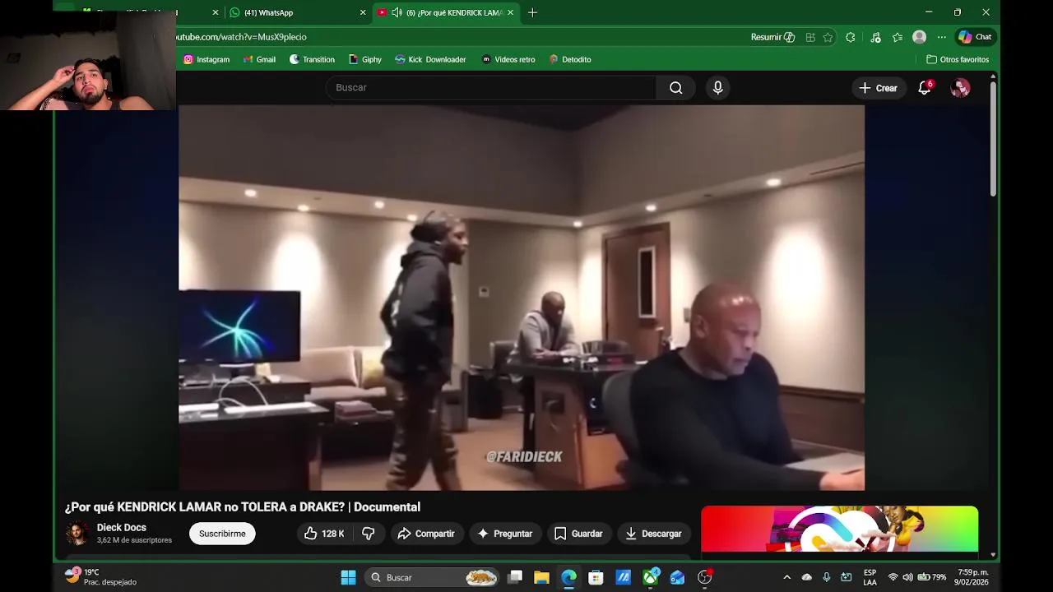Open the Instagram bookmark
The height and width of the screenshot is (592, 1053).
click(x=206, y=59)
